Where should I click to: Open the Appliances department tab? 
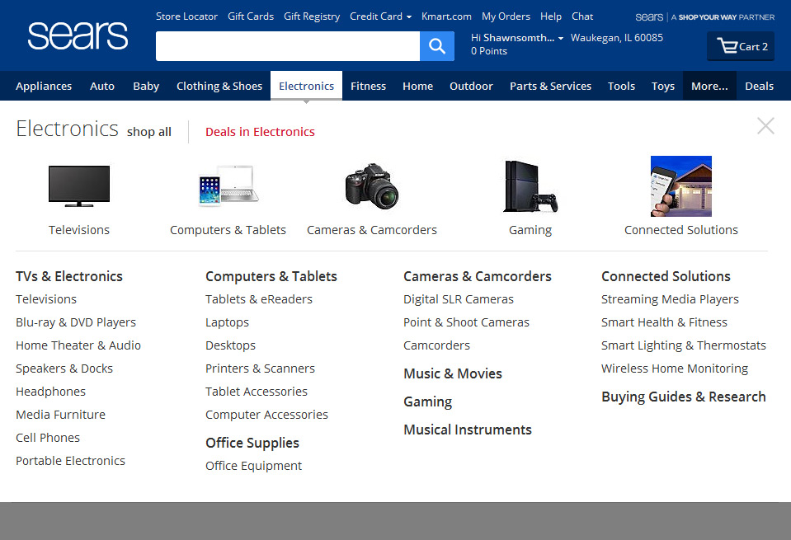coord(44,87)
